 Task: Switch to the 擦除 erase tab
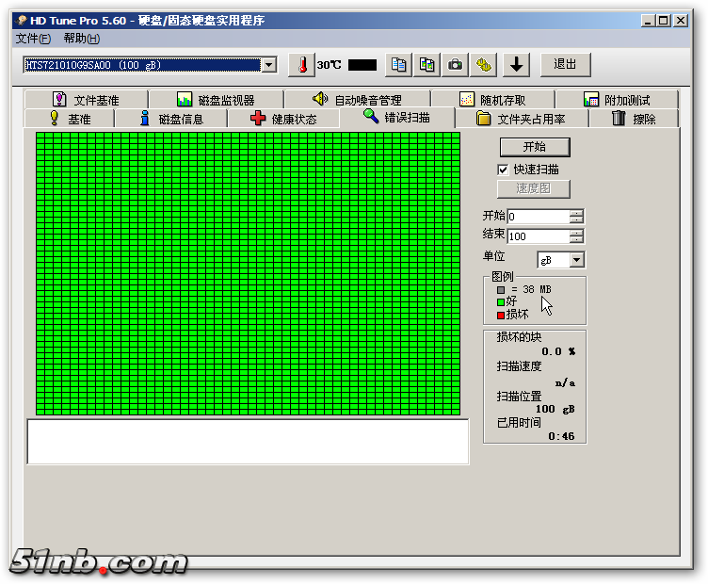pos(634,119)
